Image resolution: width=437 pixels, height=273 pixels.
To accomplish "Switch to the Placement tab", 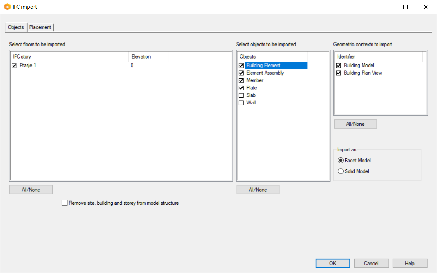I will 40,27.
